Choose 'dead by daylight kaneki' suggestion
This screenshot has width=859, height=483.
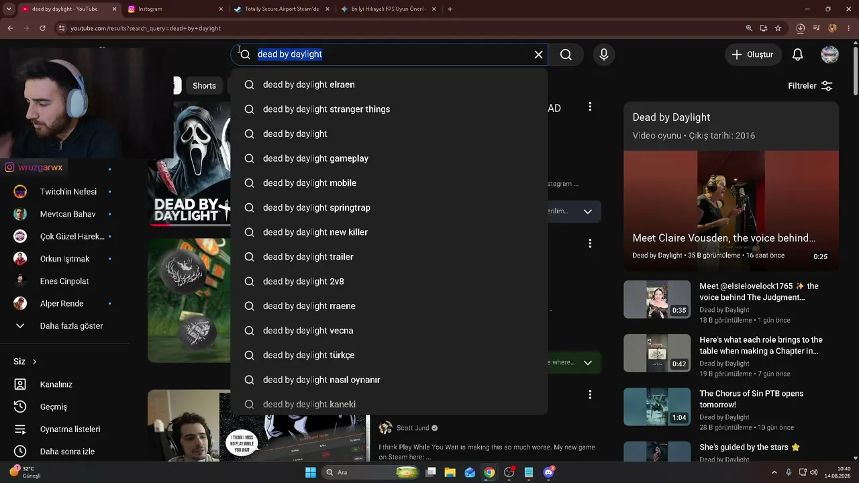[x=389, y=405]
